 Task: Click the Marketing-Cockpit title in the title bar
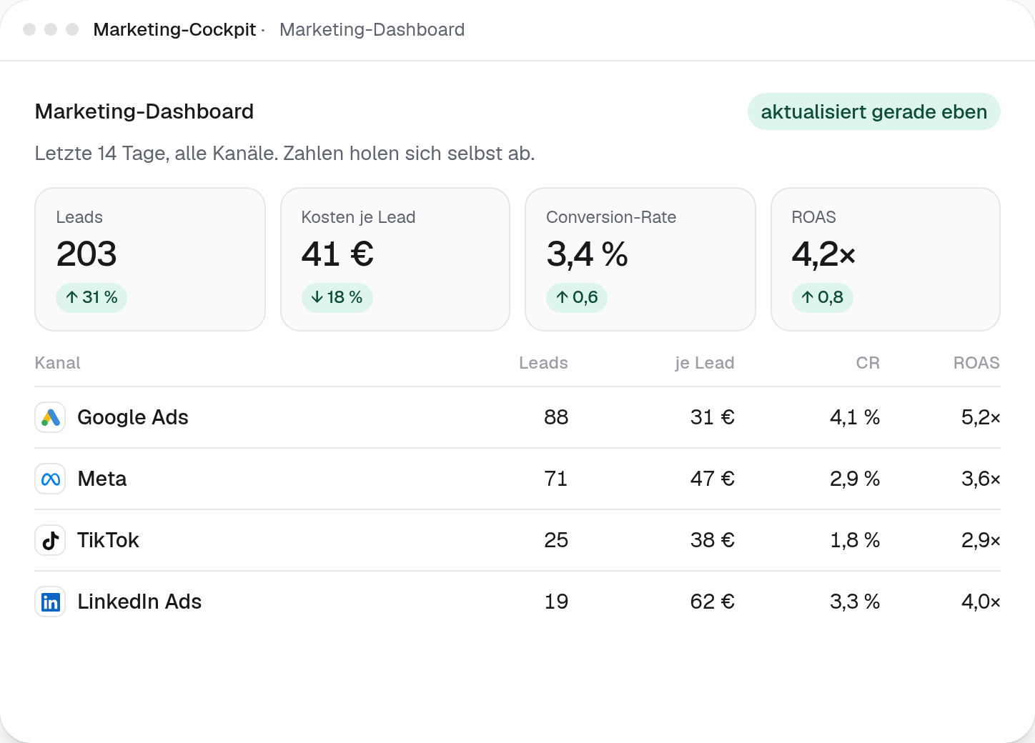[x=174, y=29]
